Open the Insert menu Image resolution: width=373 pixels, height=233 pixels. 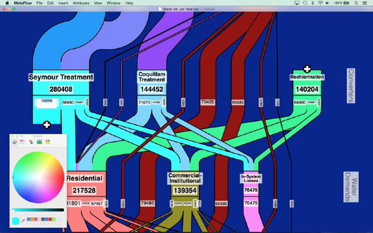[63, 3]
